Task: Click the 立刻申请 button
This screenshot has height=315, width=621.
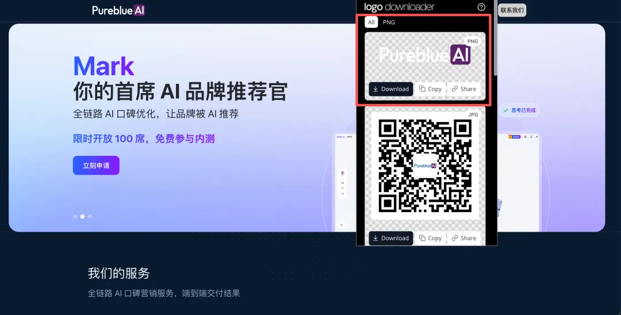Action: [x=96, y=166]
